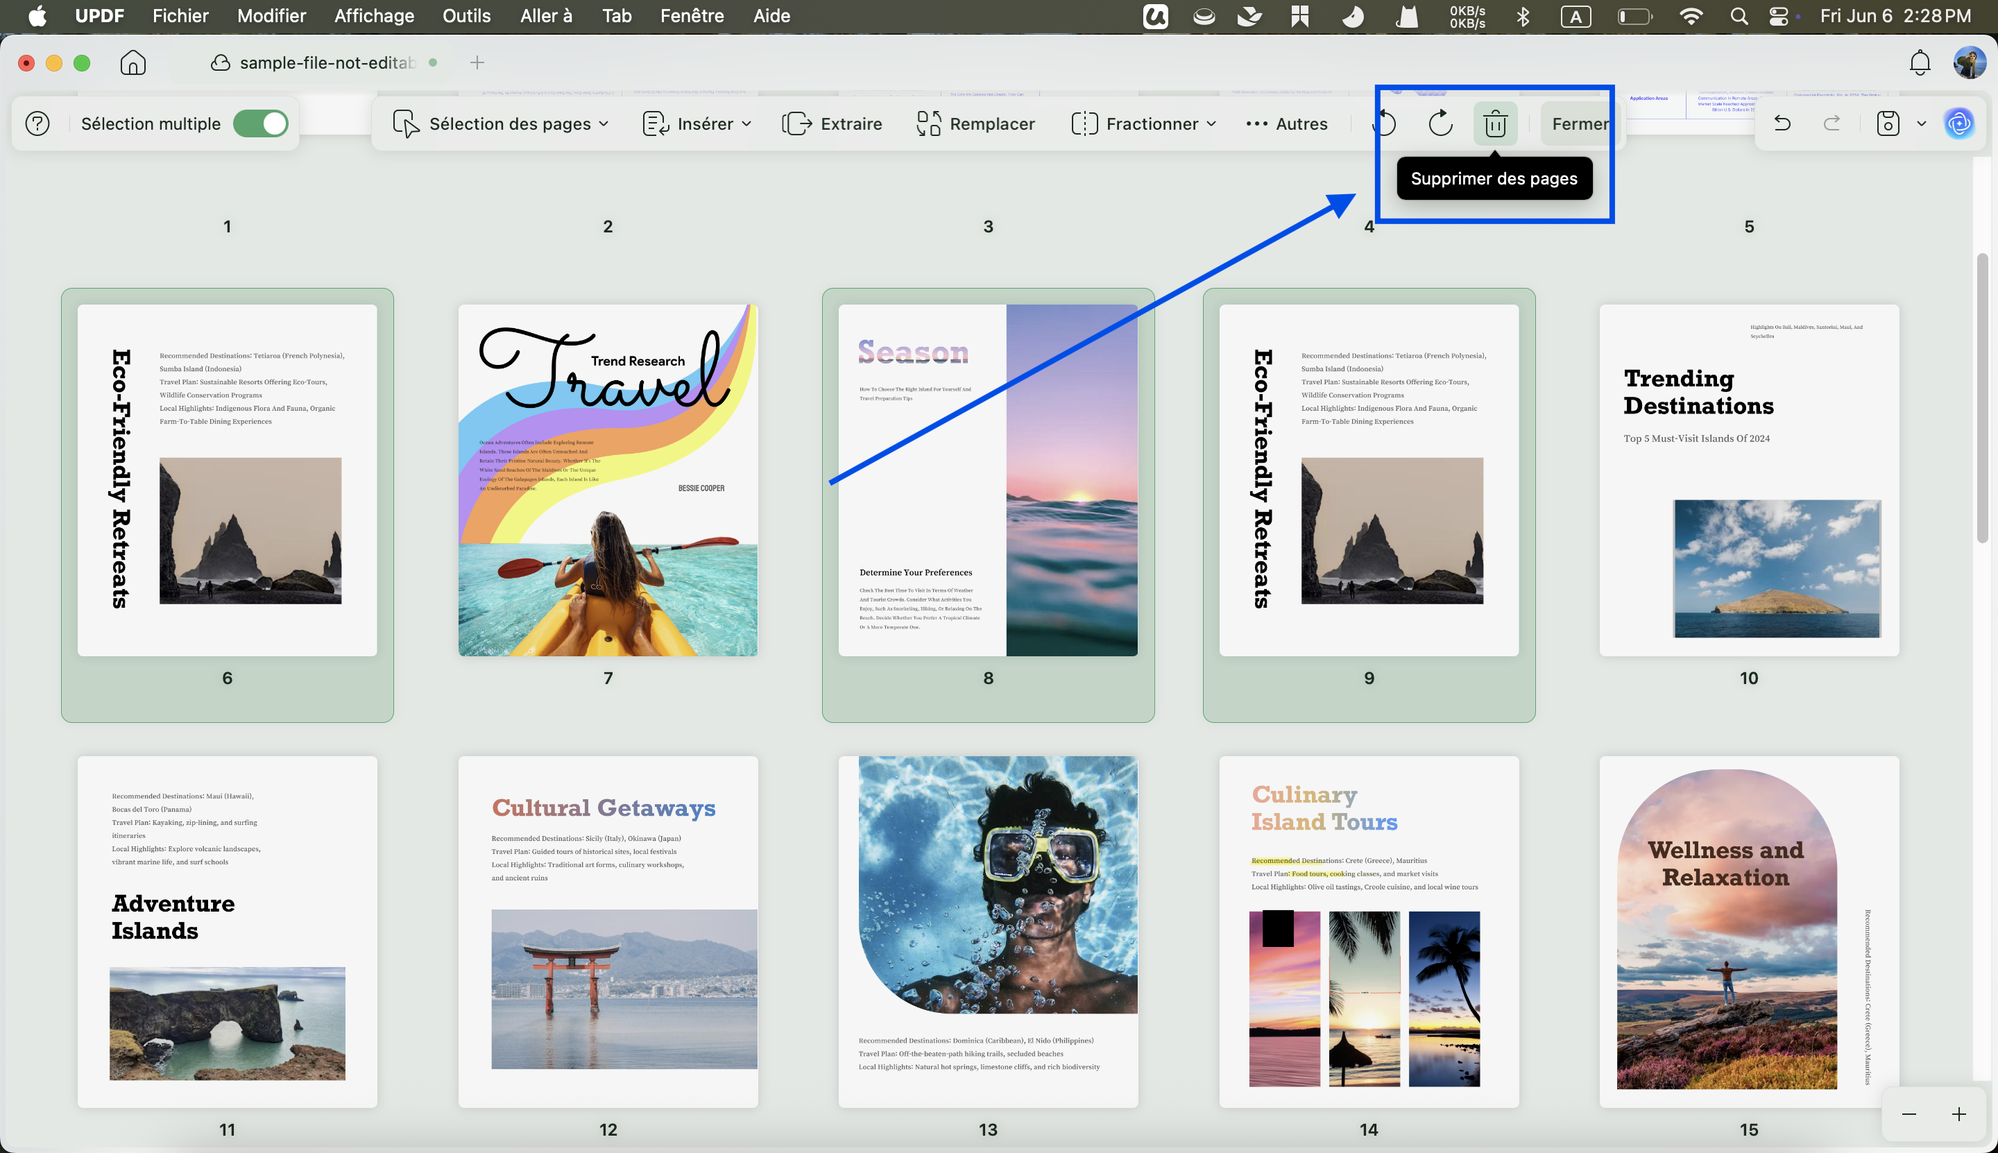
Task: Click the trash icon to delete pages
Action: click(x=1495, y=123)
